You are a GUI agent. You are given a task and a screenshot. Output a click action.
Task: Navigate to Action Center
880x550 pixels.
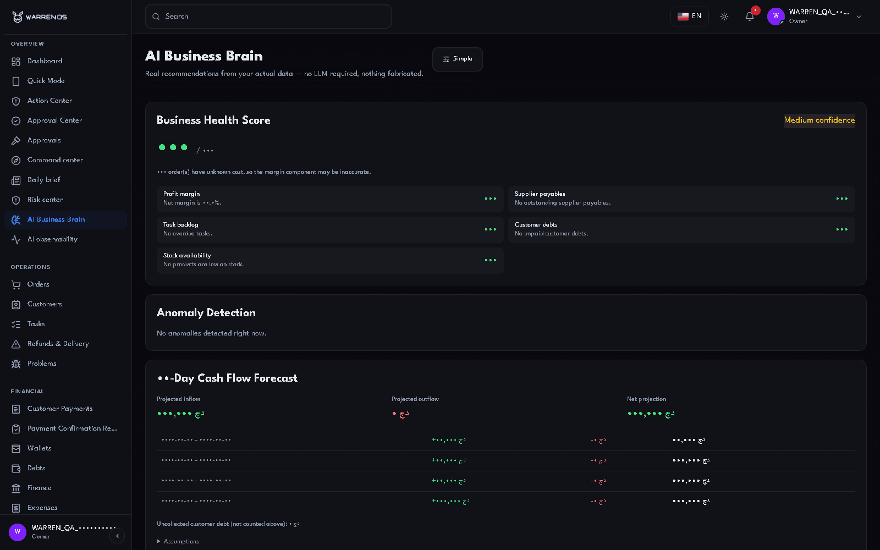[x=65, y=101]
